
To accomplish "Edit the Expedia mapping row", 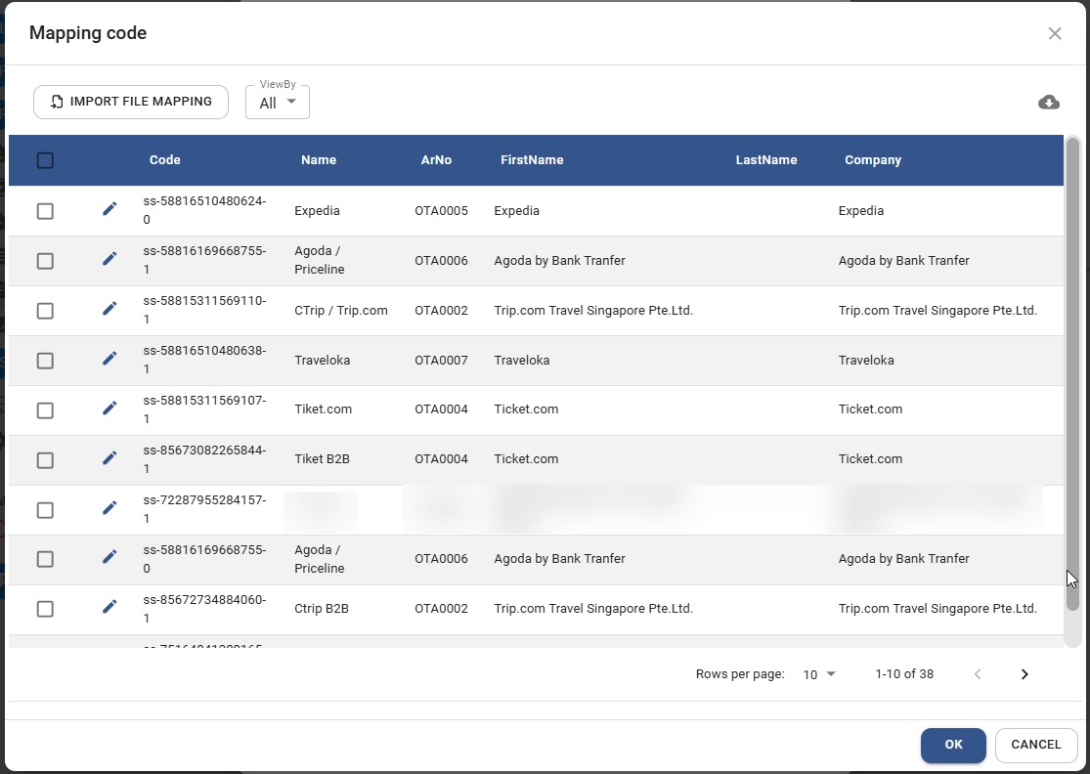I will pyautogui.click(x=109, y=209).
